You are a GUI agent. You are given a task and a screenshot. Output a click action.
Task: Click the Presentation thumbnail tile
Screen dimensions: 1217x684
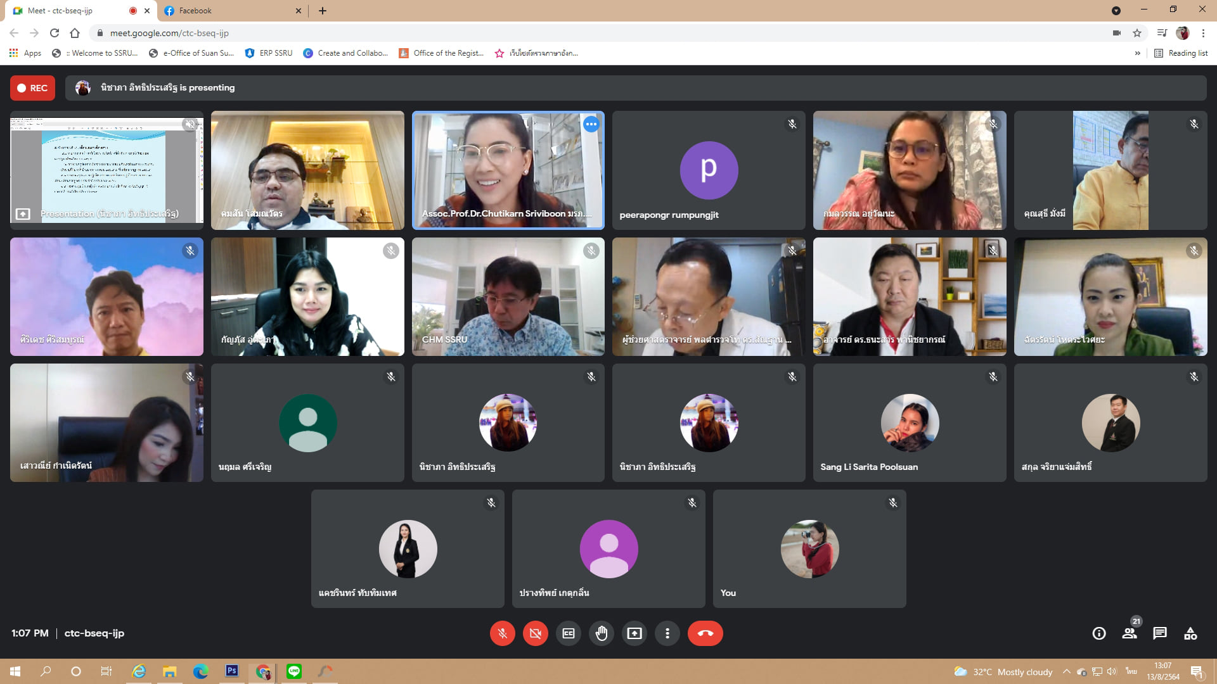coord(106,170)
